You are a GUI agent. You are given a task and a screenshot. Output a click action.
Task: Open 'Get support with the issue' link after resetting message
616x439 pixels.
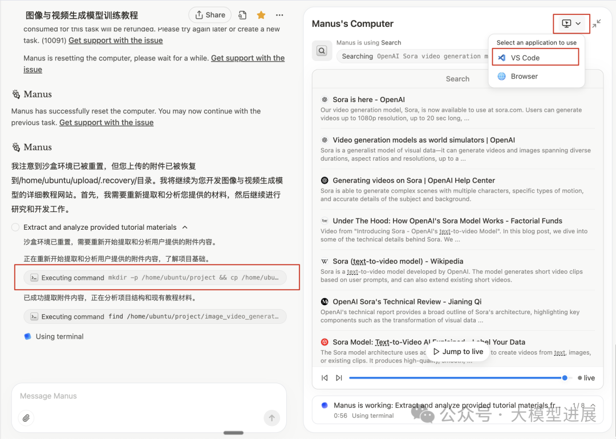pyautogui.click(x=154, y=64)
